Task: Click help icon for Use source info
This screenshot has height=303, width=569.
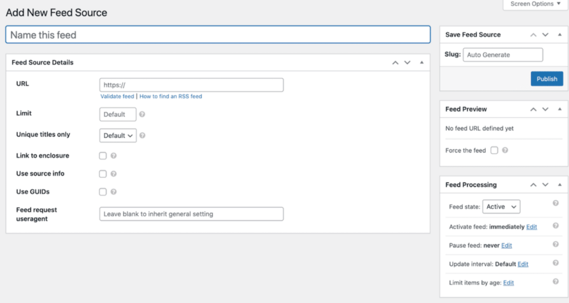Action: click(x=113, y=174)
